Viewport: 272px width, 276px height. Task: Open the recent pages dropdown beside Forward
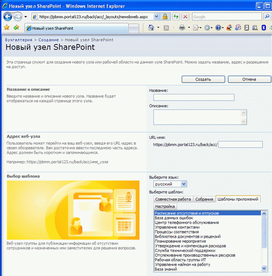pos(26,17)
